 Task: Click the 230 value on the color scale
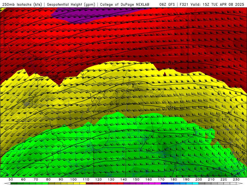pyautogui.click(x=236, y=179)
